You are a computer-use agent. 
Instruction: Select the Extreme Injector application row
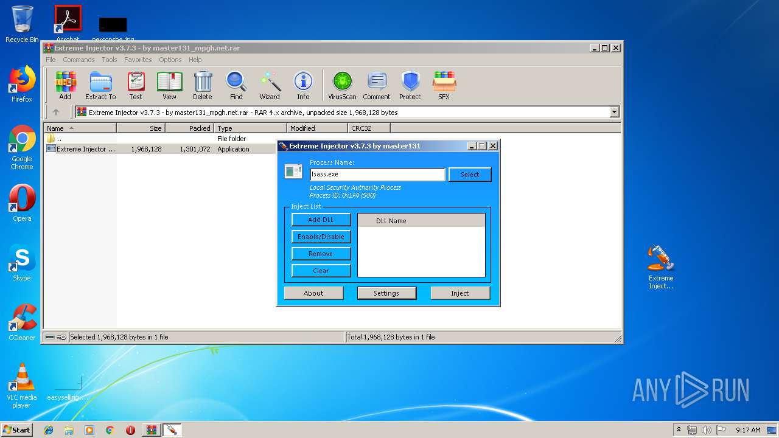[x=159, y=148]
